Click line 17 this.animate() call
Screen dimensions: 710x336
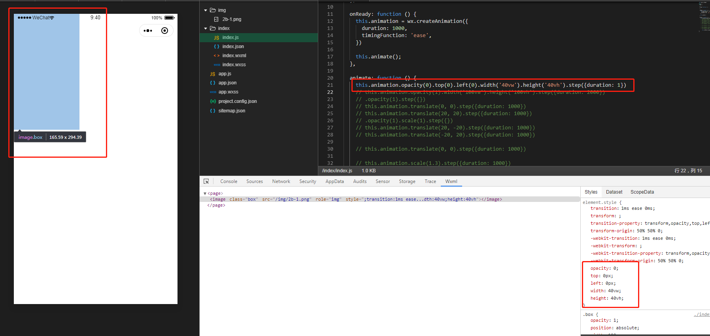point(378,56)
